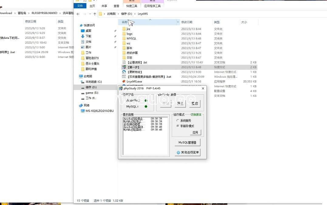Select the 【更新地址】 internet shortcut icon
The image size is (327, 205).
coord(124,72)
